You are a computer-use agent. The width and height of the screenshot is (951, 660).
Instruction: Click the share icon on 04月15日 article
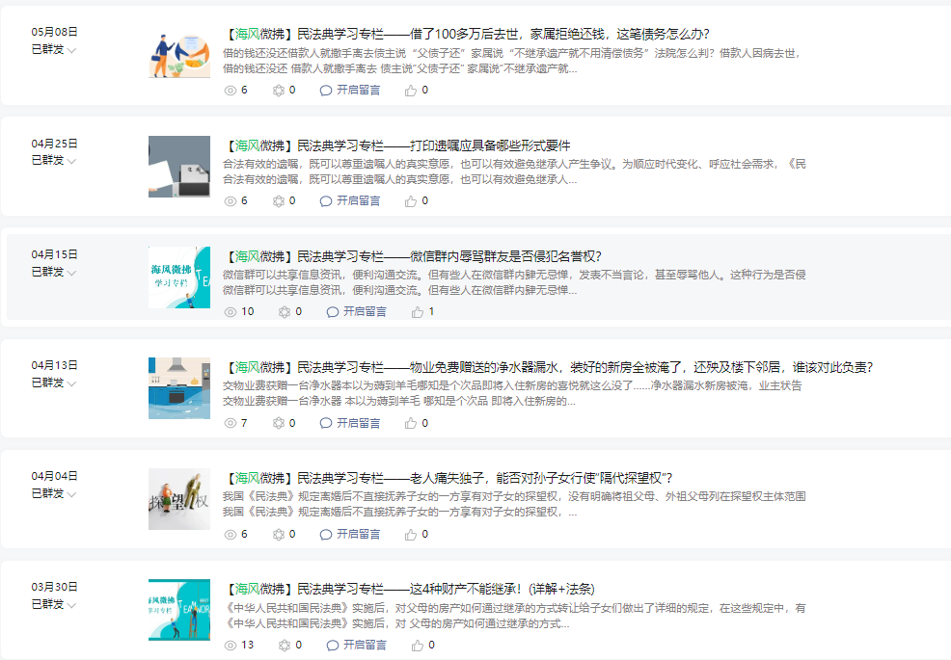(x=285, y=312)
